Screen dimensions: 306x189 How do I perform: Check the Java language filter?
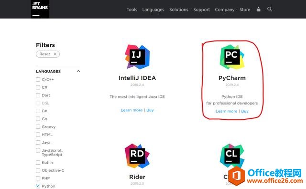tap(38, 142)
